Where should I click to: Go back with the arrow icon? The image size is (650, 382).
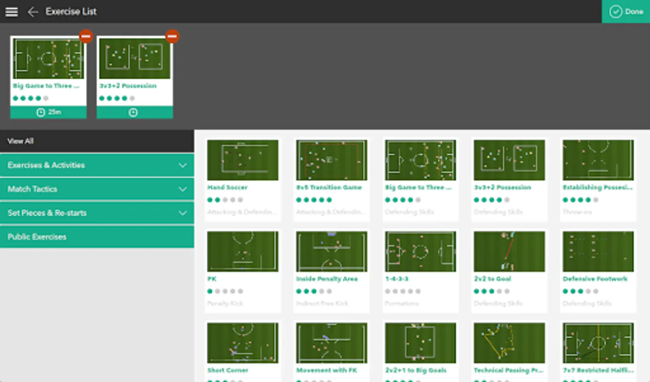click(x=33, y=11)
